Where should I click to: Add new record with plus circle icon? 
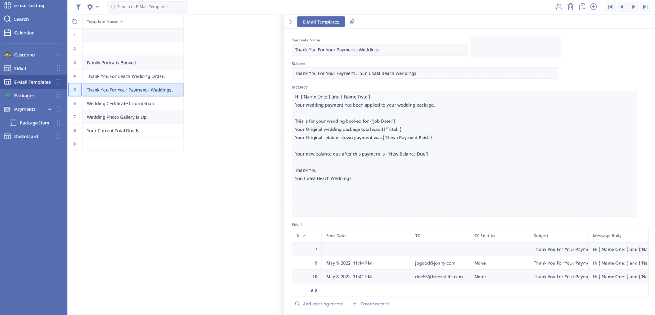(593, 7)
